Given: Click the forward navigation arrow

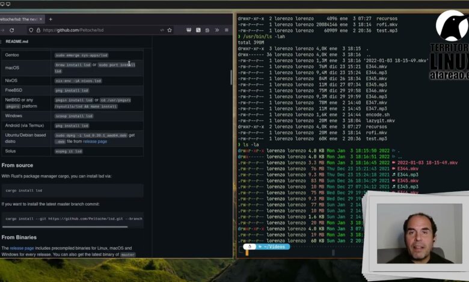Looking at the screenshot, I should point(2,30).
